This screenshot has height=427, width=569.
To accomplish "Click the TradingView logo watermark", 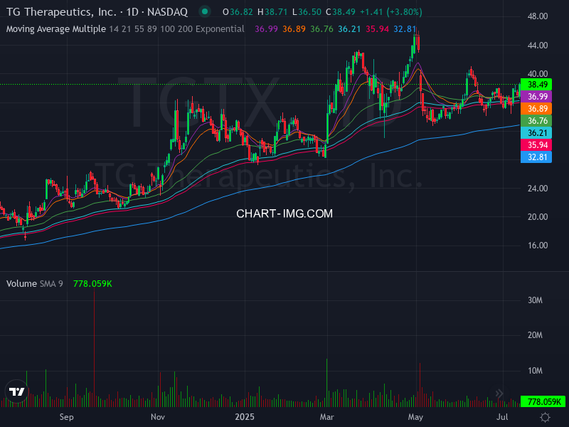I will (16, 391).
